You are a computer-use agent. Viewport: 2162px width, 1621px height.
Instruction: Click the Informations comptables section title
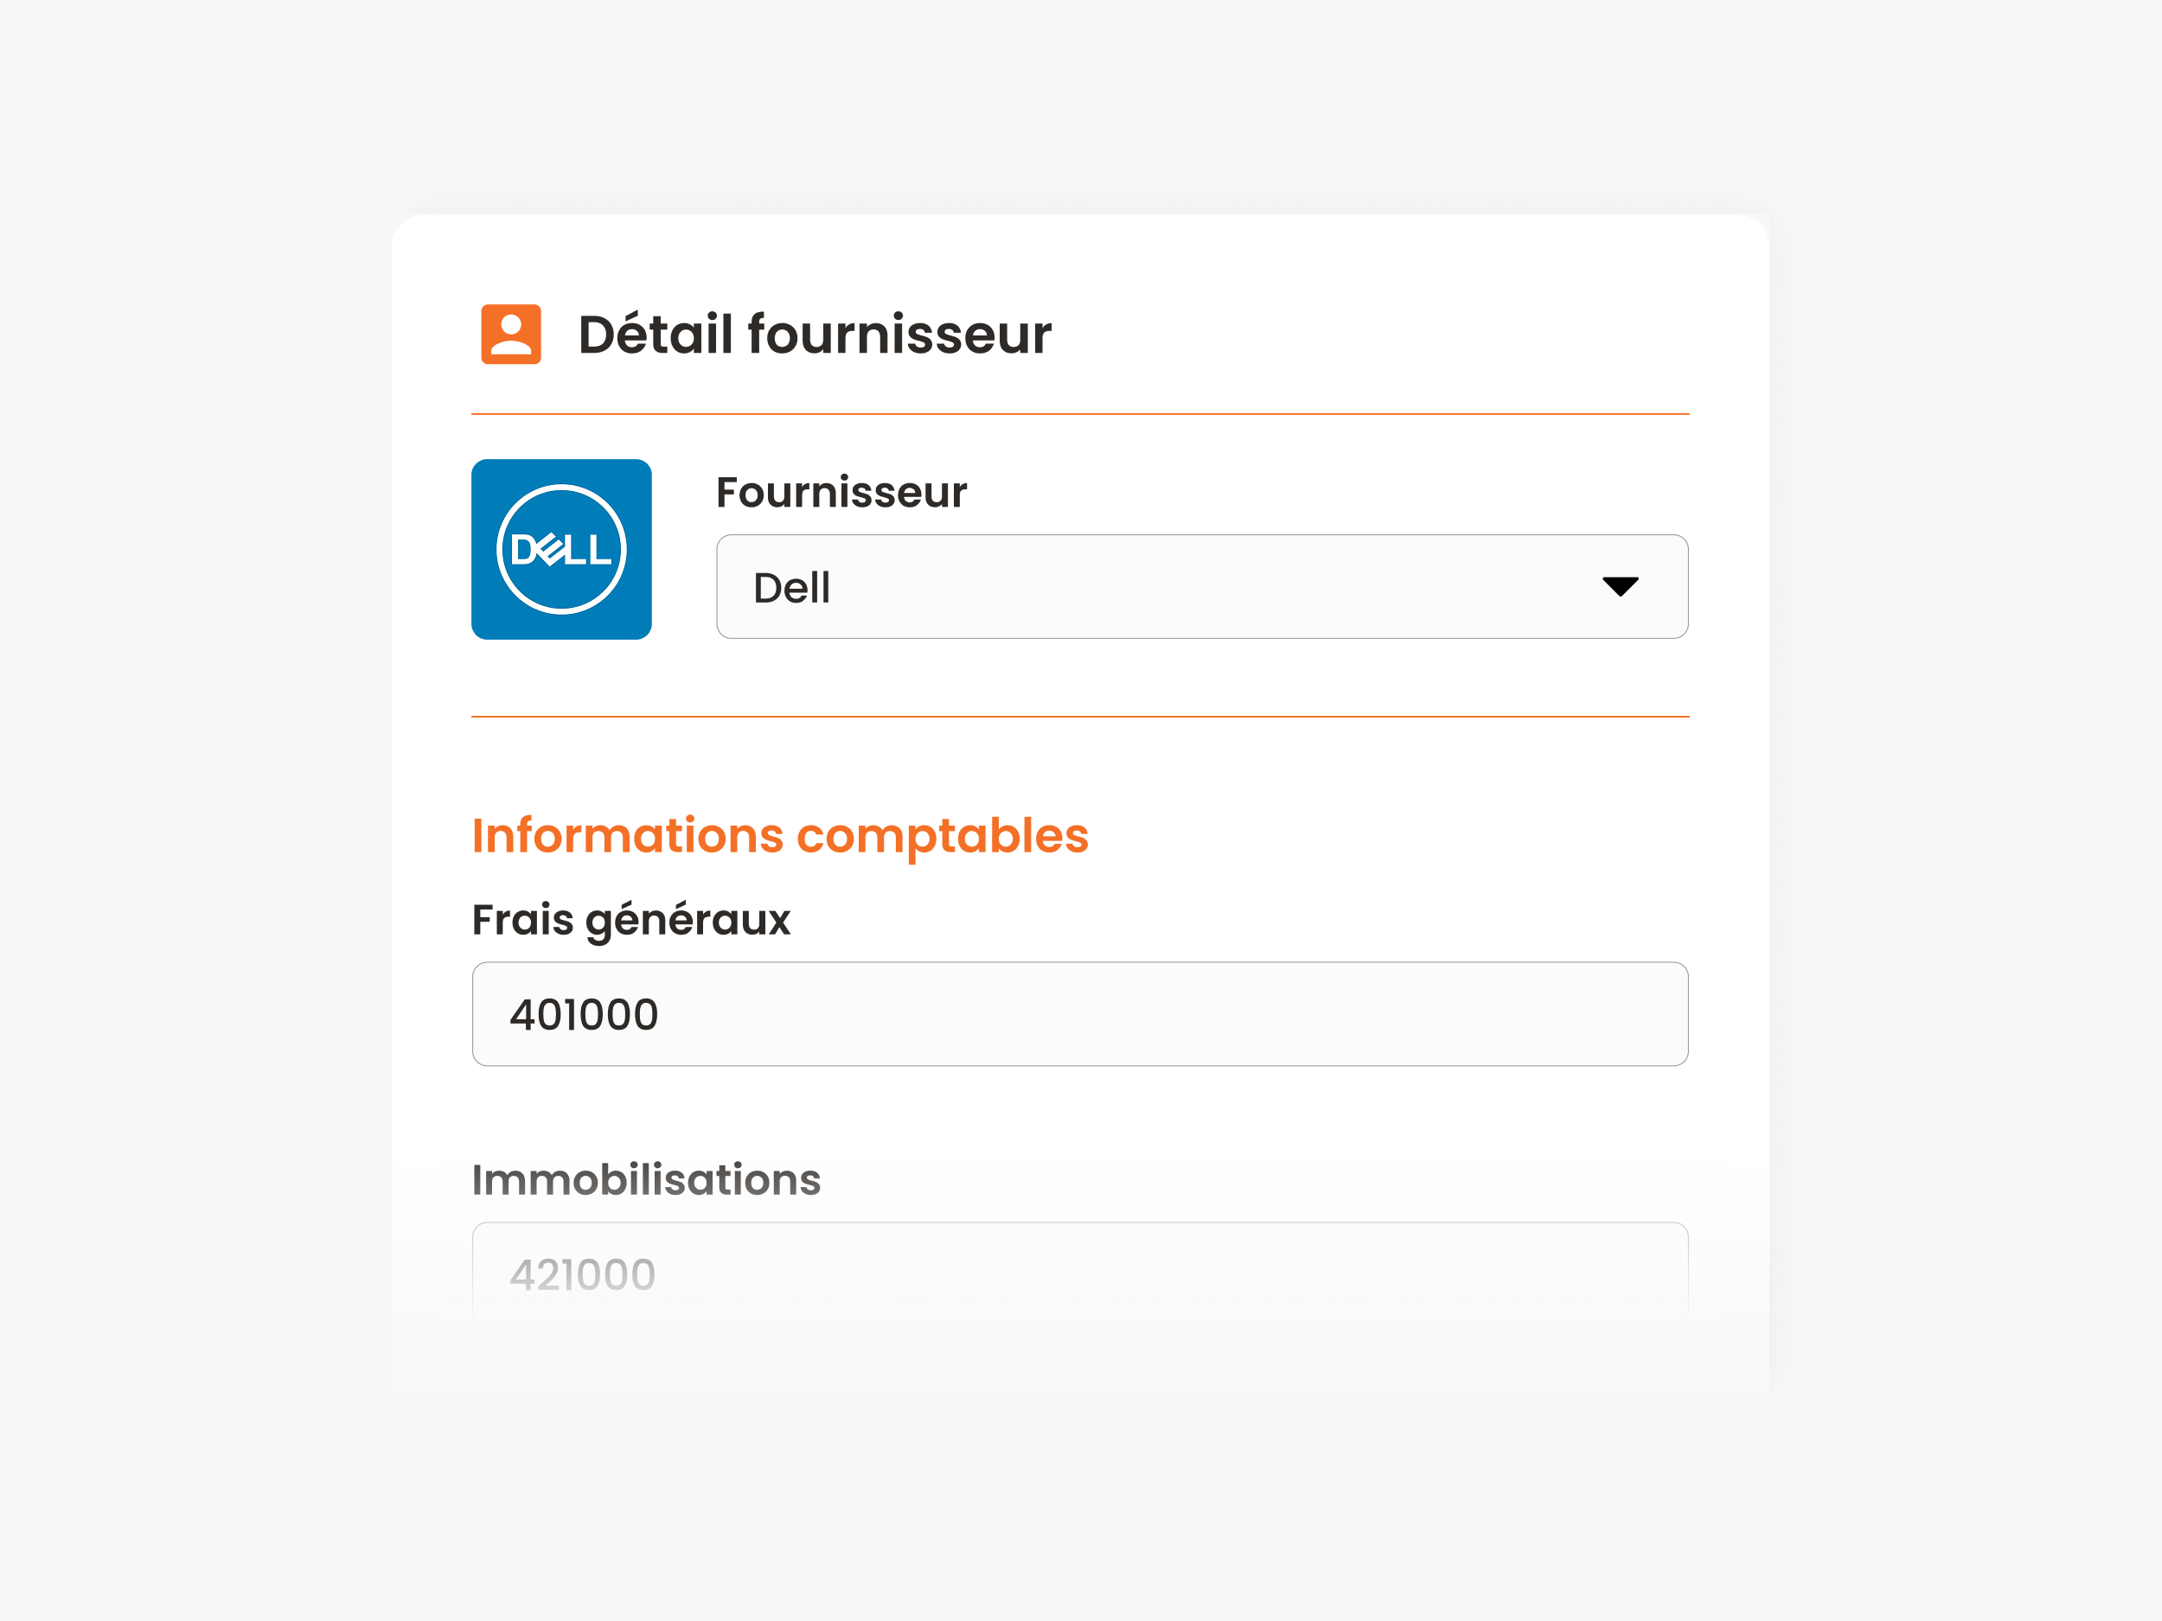pyautogui.click(x=780, y=834)
